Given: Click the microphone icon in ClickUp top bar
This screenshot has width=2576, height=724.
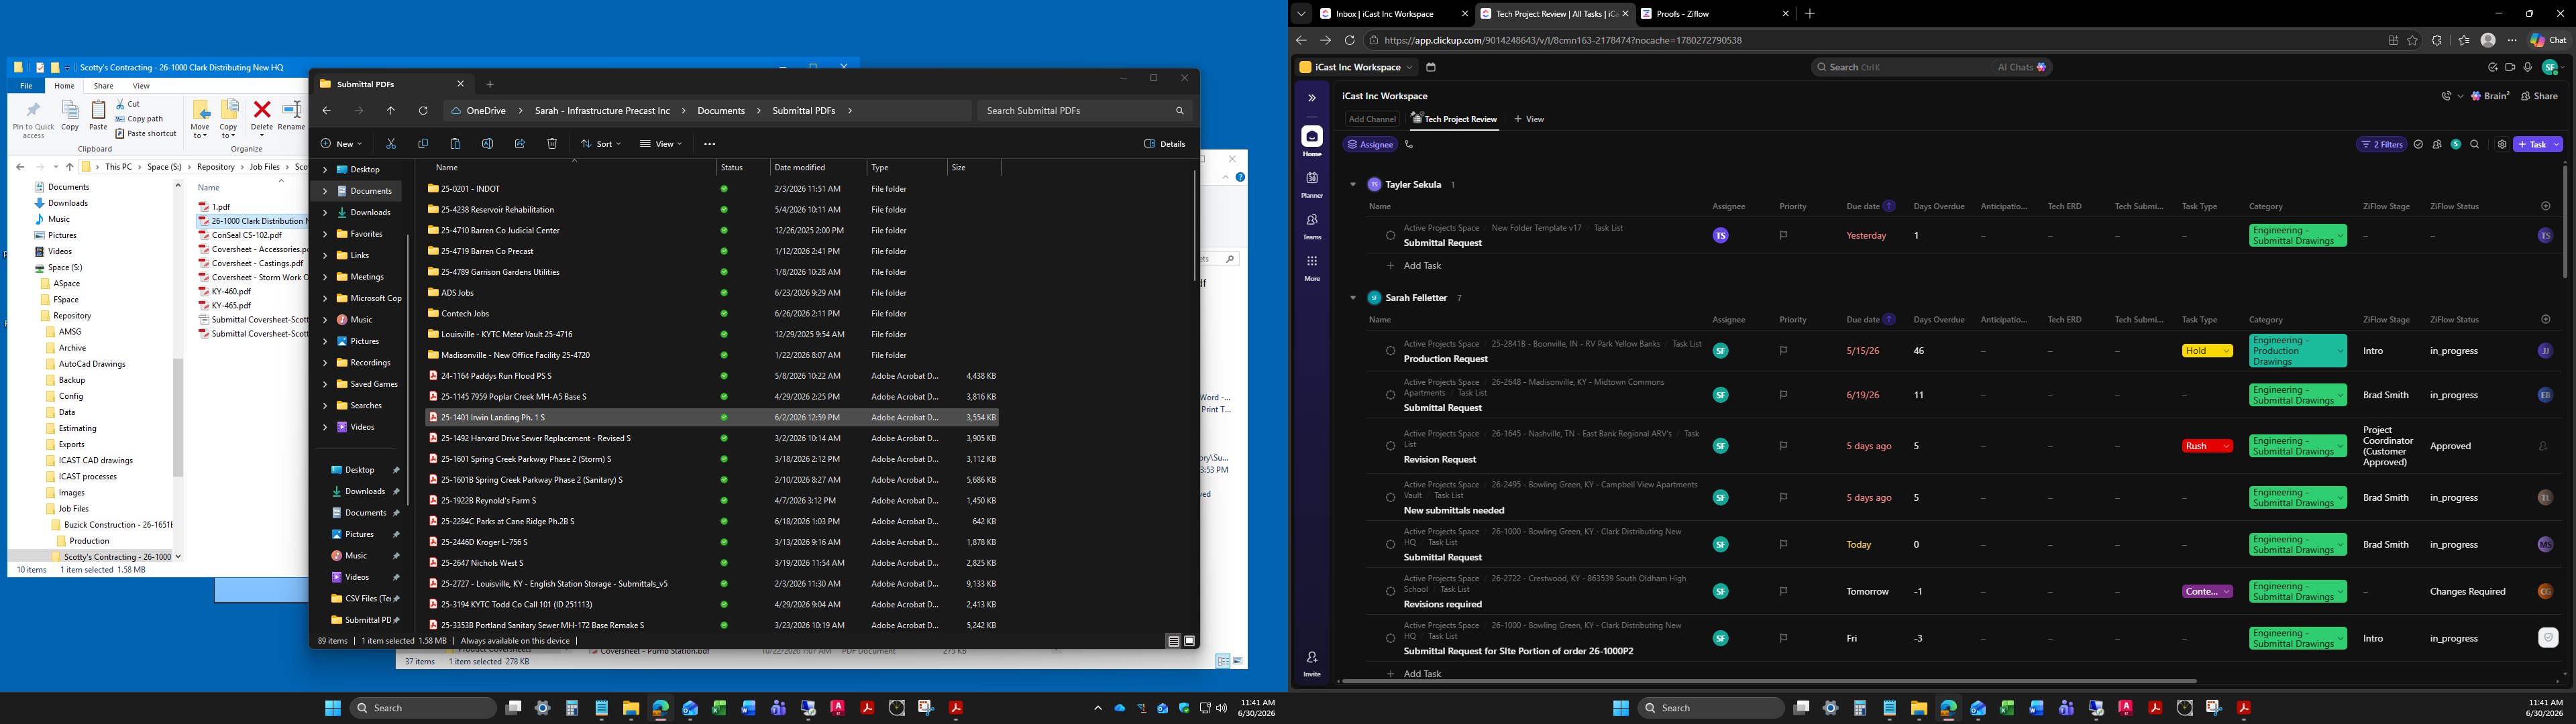Looking at the screenshot, I should (x=2528, y=67).
